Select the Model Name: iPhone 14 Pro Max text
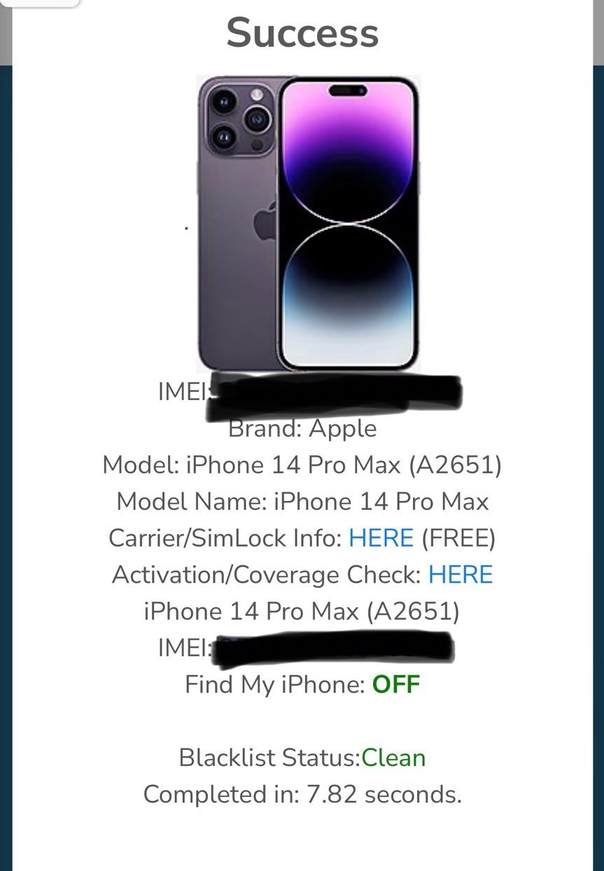Viewport: 604px width, 871px height. click(302, 501)
